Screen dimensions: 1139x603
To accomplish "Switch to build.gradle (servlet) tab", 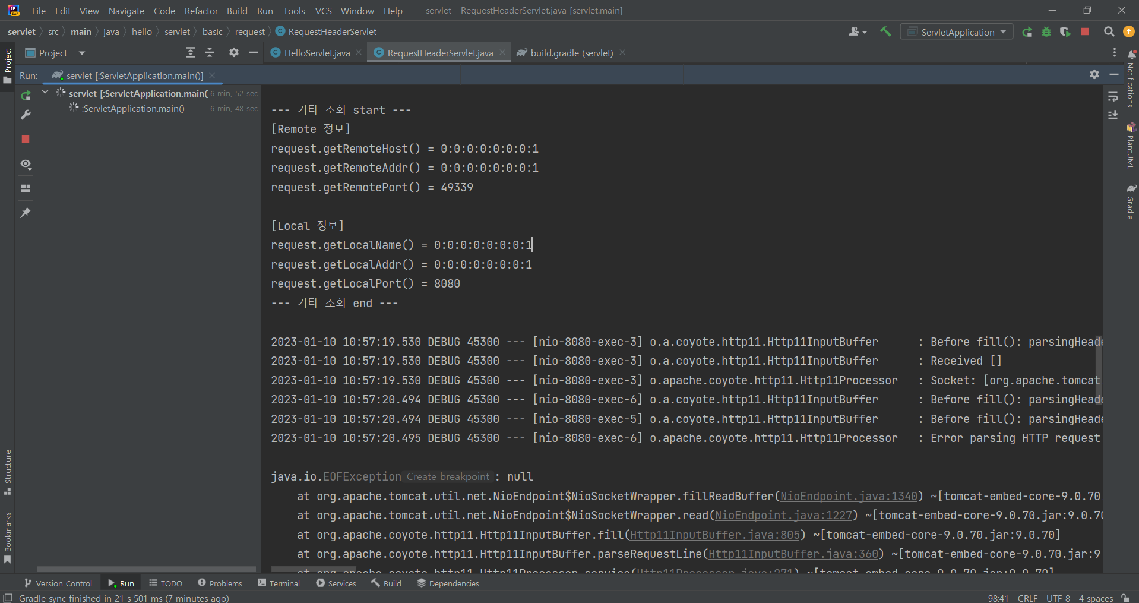I will pos(571,53).
